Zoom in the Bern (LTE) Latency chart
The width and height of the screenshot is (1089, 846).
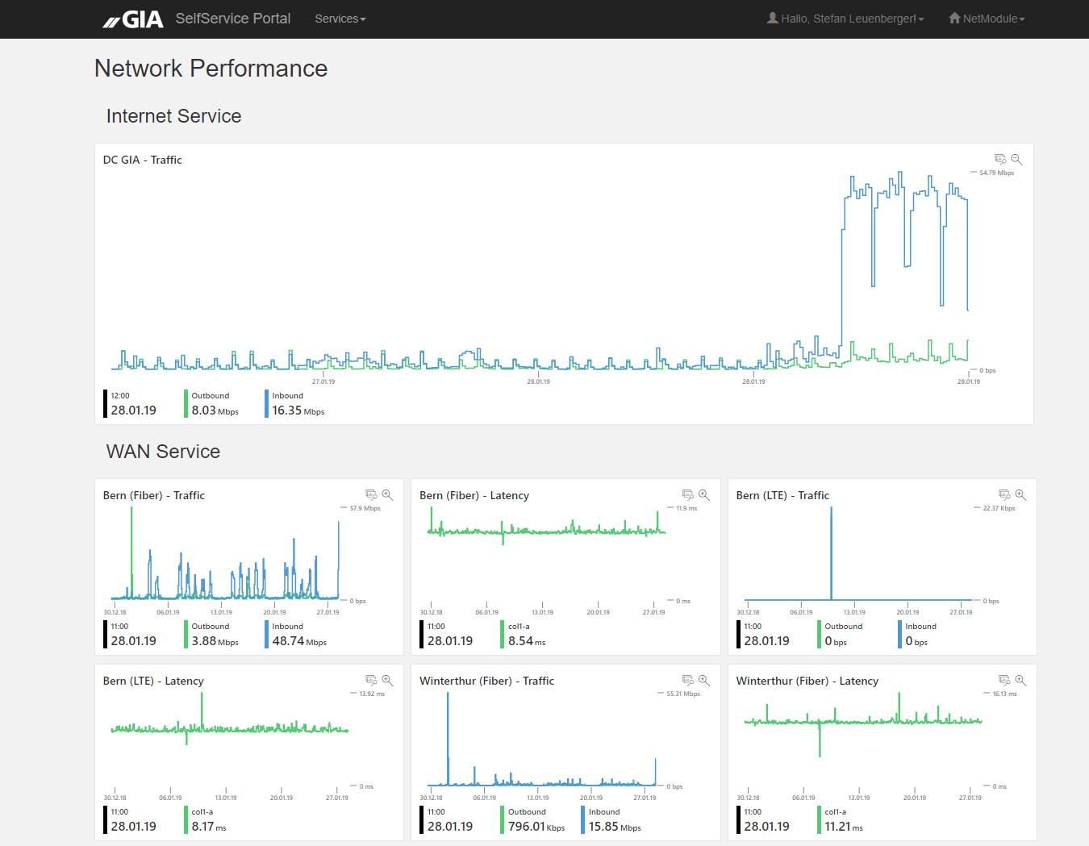tap(387, 681)
